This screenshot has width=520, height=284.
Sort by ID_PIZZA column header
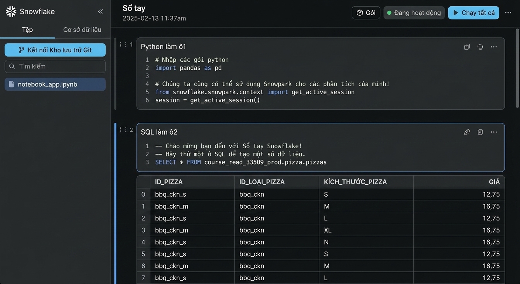click(x=192, y=182)
